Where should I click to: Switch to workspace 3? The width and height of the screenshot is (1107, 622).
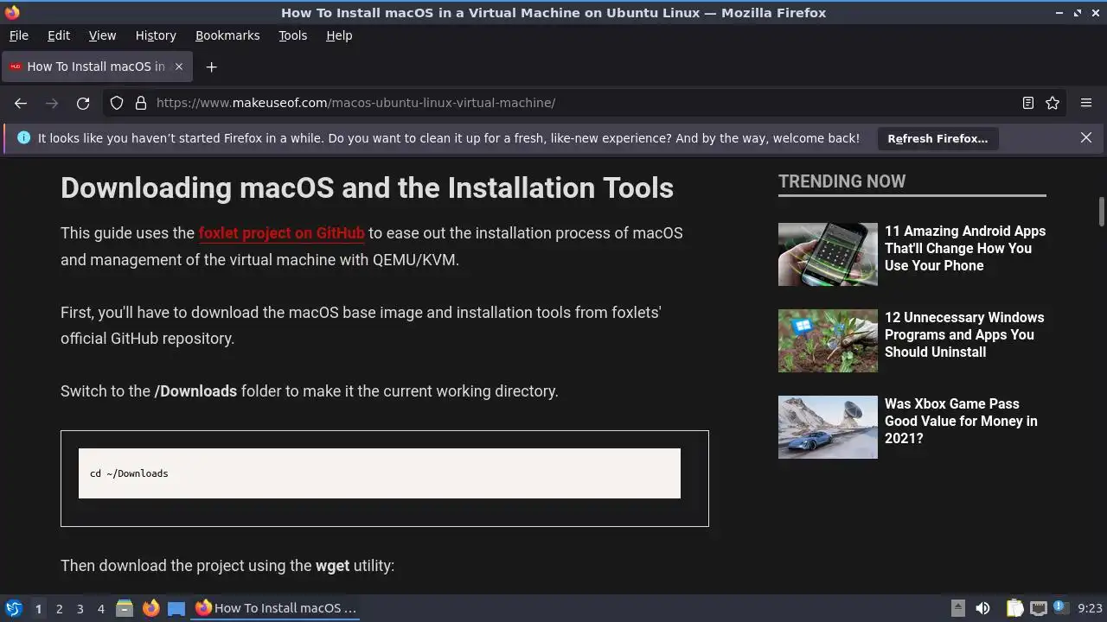pos(80,608)
